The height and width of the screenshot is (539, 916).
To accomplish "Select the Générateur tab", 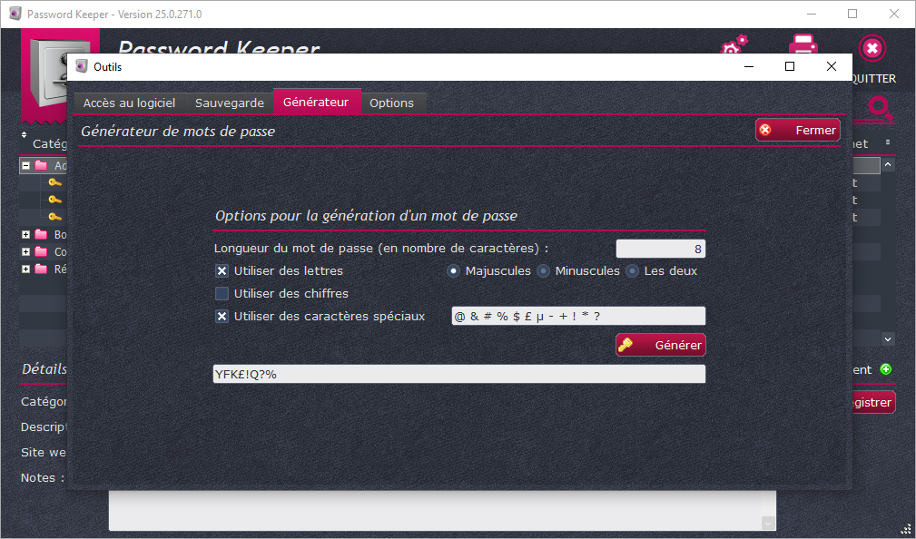I will 316,102.
